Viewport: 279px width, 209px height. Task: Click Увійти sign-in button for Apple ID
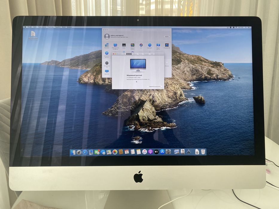point(167,37)
